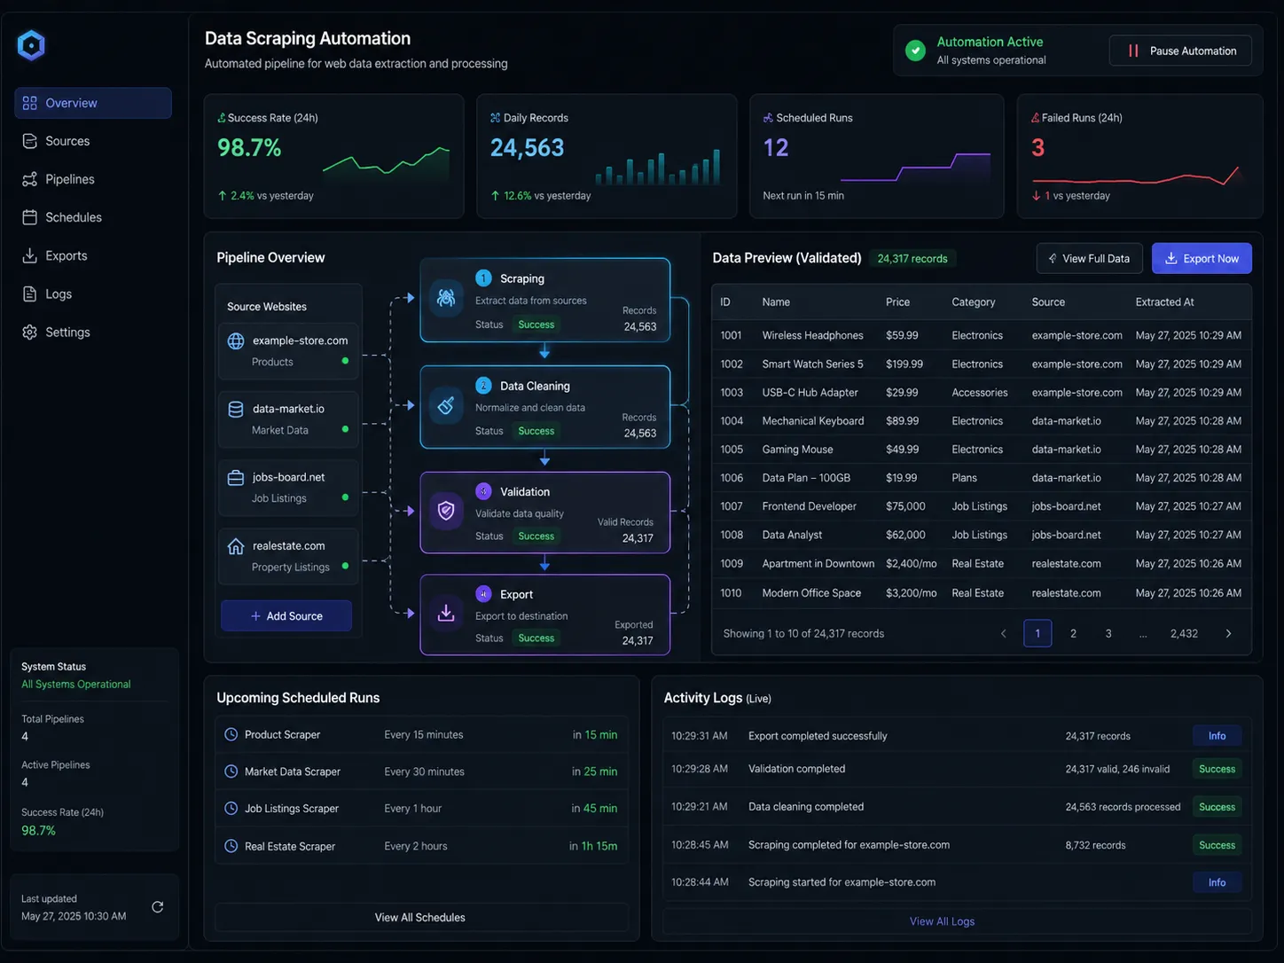Click the clock icon for Job Listings Scraper
1284x963 pixels.
(x=231, y=809)
